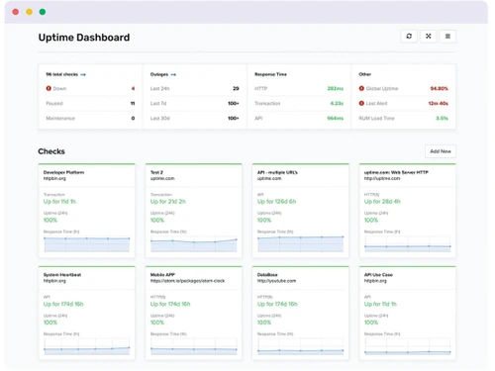
Task: Click the http://uptime.com URL text
Action: [x=382, y=178]
